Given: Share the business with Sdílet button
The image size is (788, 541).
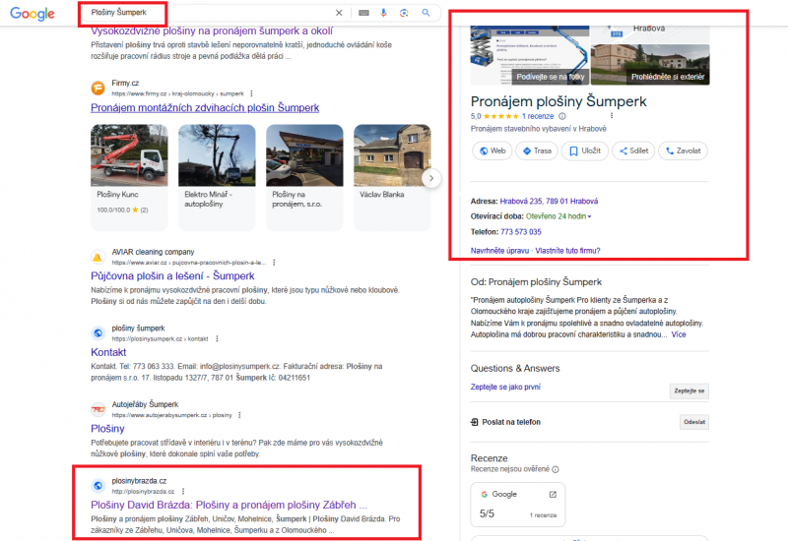Looking at the screenshot, I should click(633, 150).
